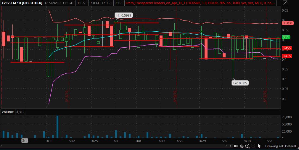The width and height of the screenshot is (299, 150).
Task: Click the L: 0.41 low value
Action: pos(94,3)
